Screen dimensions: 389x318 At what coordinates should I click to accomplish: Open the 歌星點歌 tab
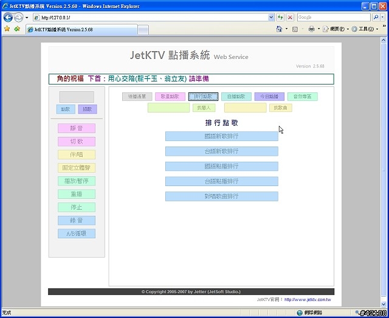170,97
